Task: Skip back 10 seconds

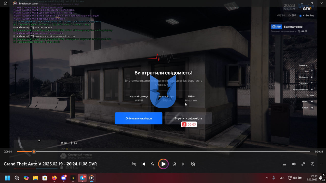Action: point(152,164)
